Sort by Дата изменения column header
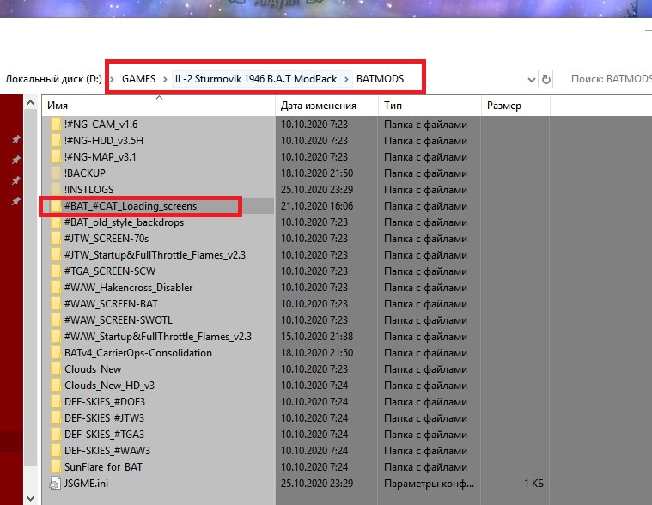652x505 pixels. tap(326, 106)
